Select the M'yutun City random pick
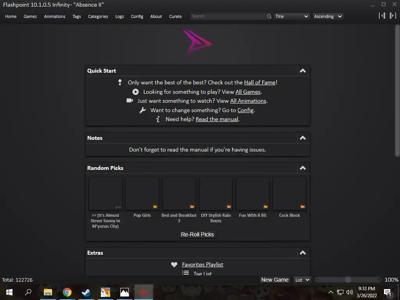 point(105,194)
